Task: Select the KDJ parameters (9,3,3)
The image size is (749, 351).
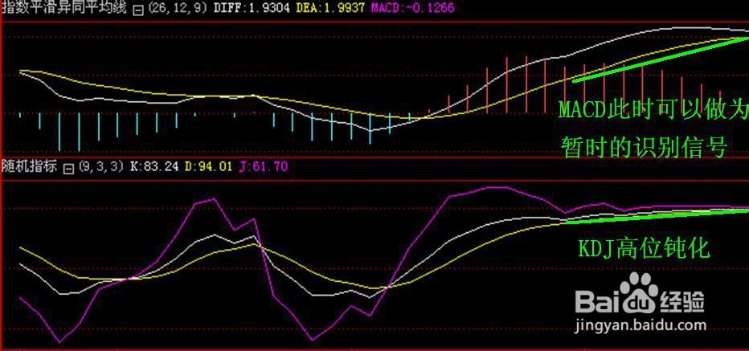Action: point(100,167)
